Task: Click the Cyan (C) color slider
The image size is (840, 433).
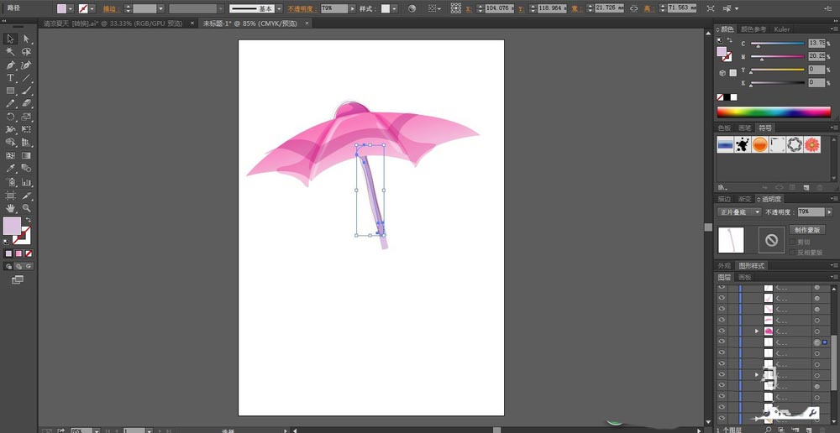Action: (778, 44)
